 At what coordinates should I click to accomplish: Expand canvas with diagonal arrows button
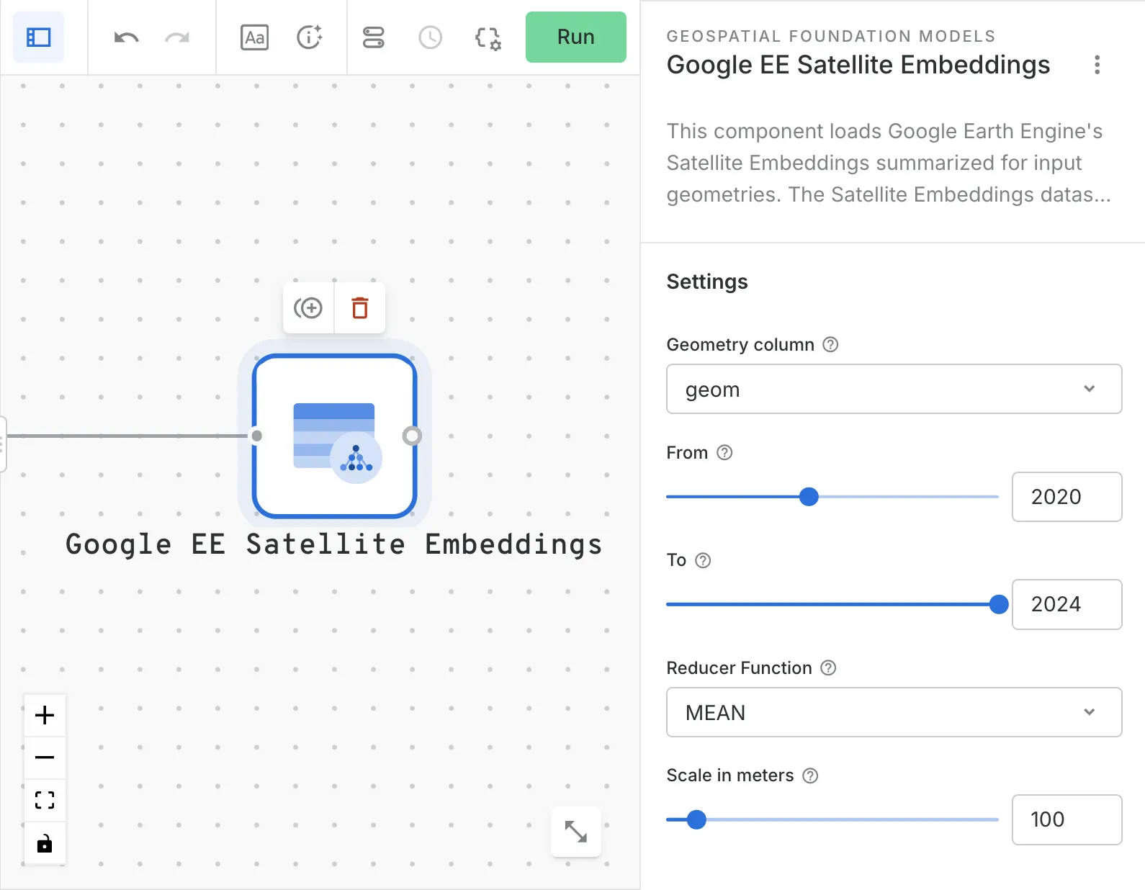point(575,832)
